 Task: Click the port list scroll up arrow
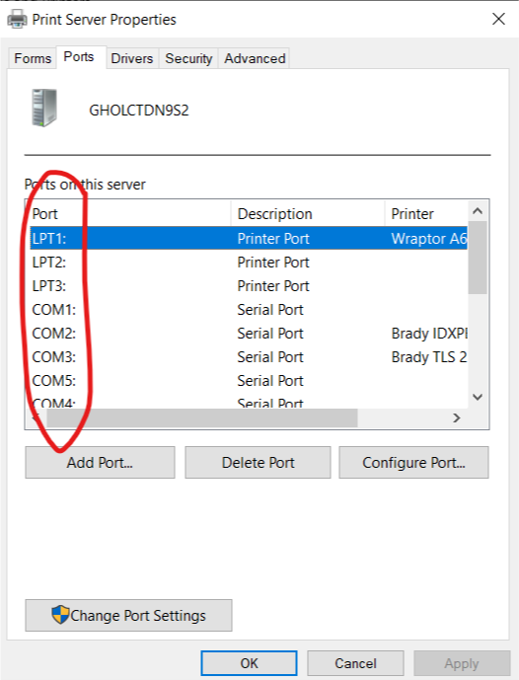tap(478, 211)
